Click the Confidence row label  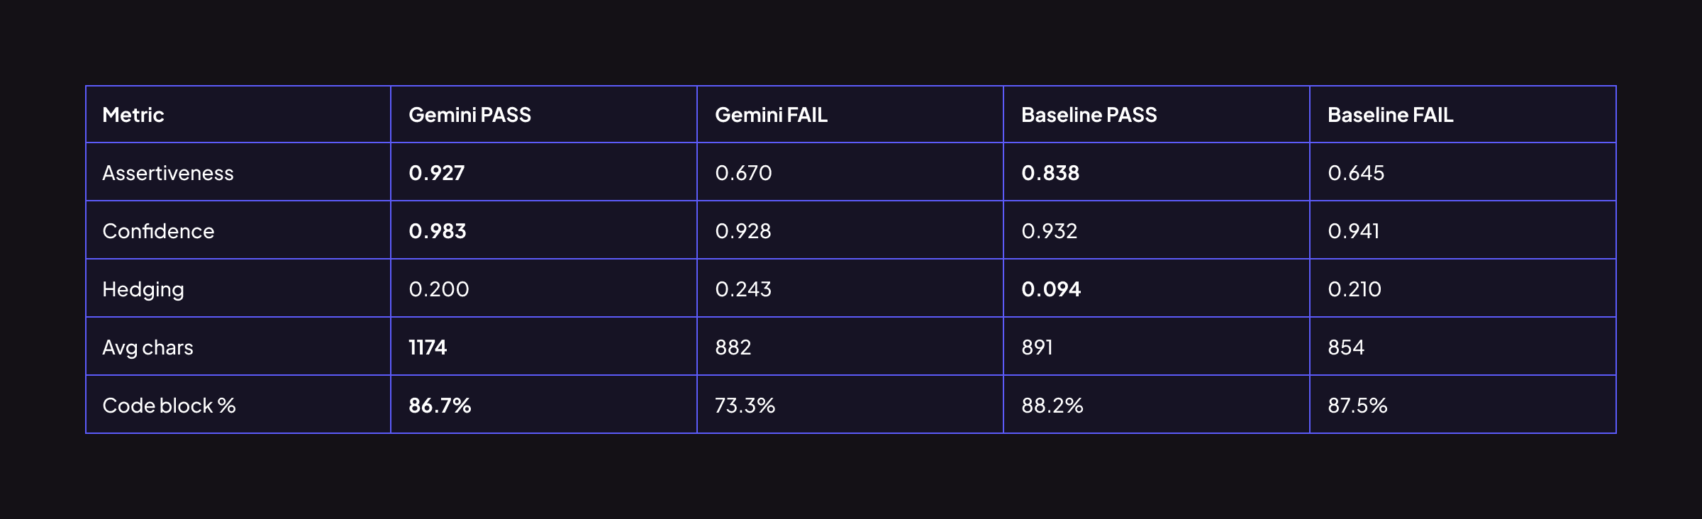(x=158, y=231)
